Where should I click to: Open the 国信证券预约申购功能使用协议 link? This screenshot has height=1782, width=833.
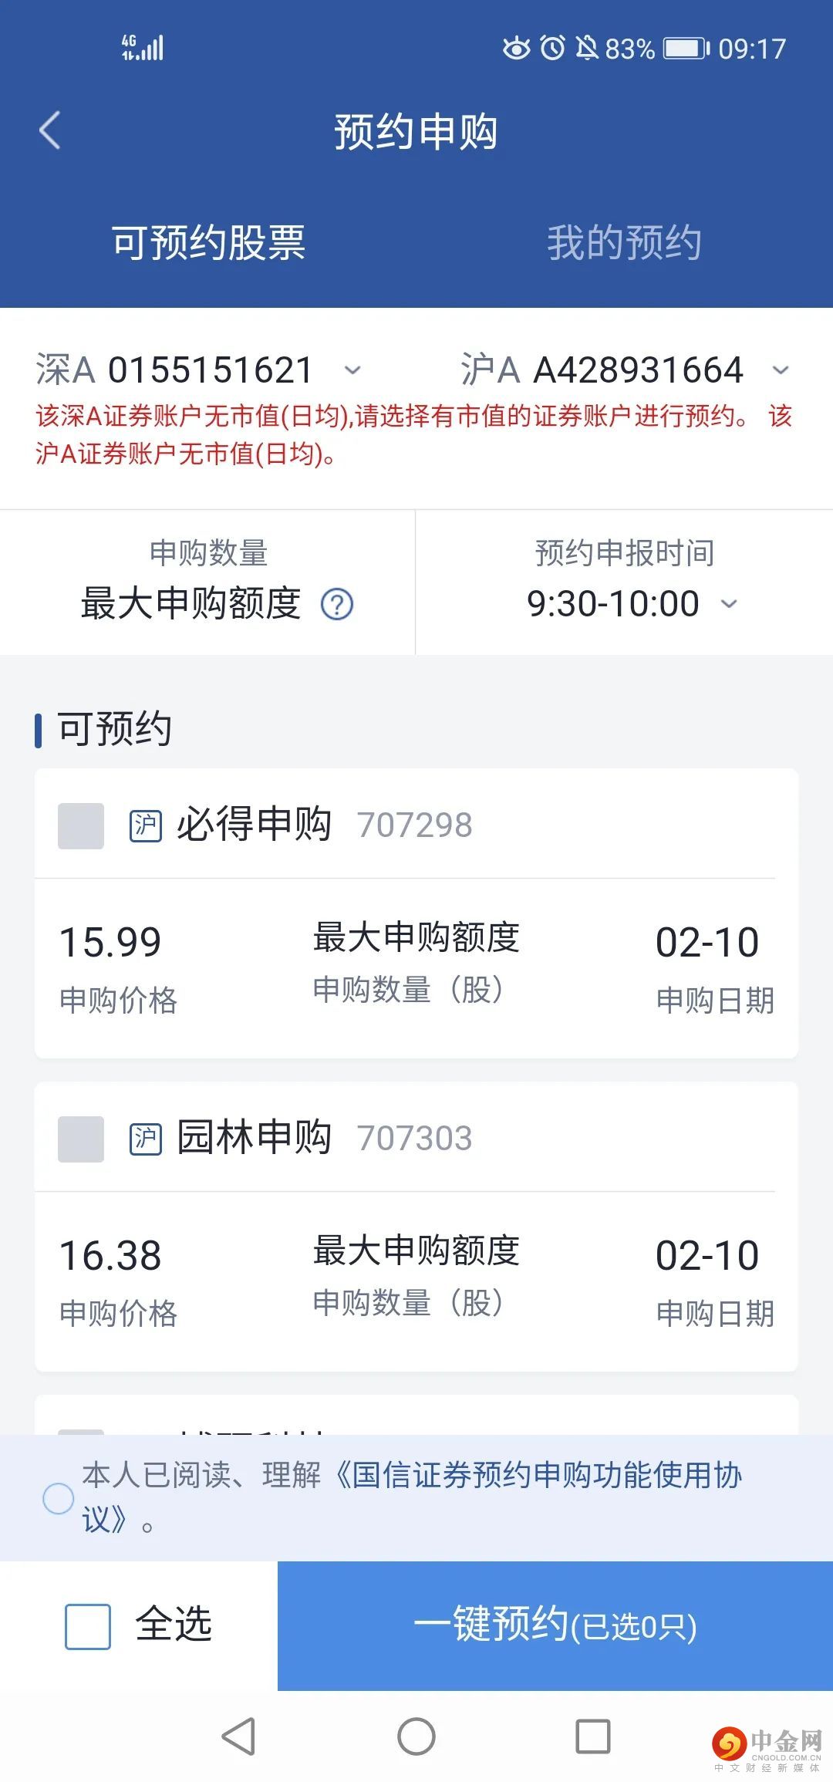click(540, 1475)
